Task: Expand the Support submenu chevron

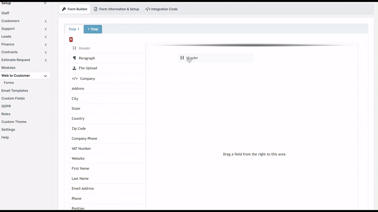Action: pyautogui.click(x=46, y=29)
